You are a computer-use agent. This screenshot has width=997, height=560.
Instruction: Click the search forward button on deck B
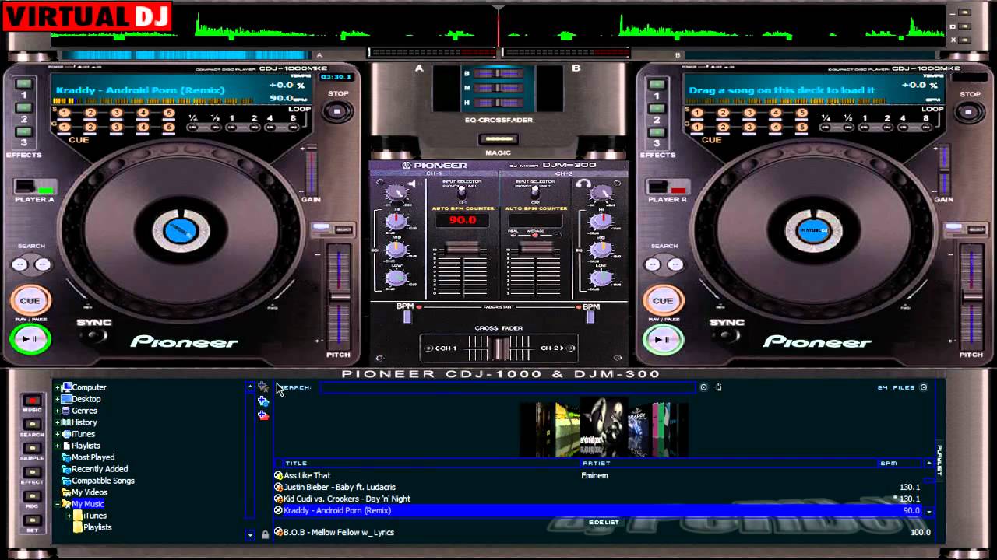click(676, 264)
